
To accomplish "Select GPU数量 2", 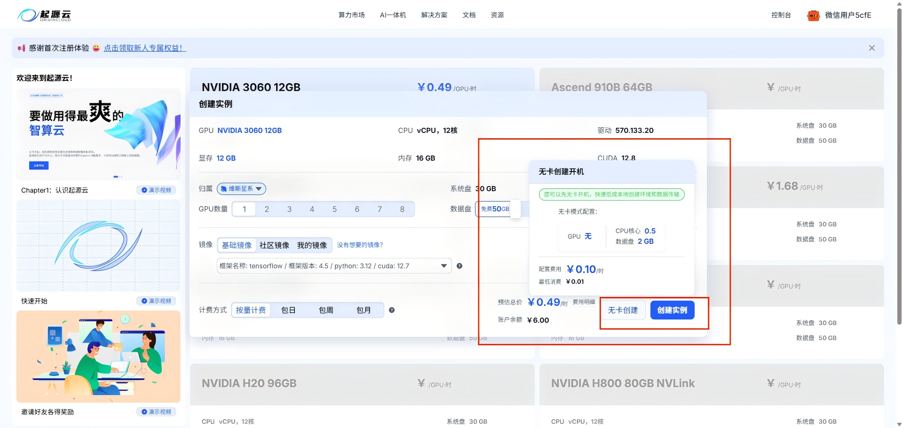I will click(267, 209).
